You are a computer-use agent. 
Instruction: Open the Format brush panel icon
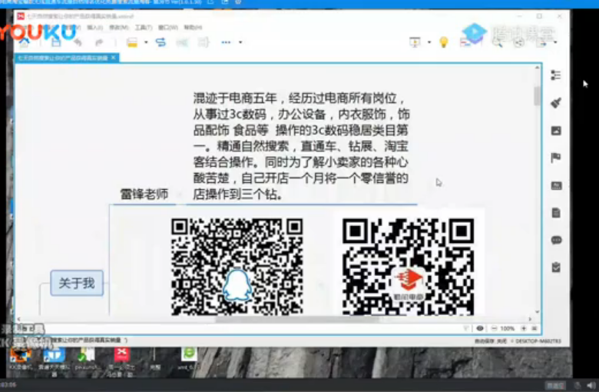[556, 102]
